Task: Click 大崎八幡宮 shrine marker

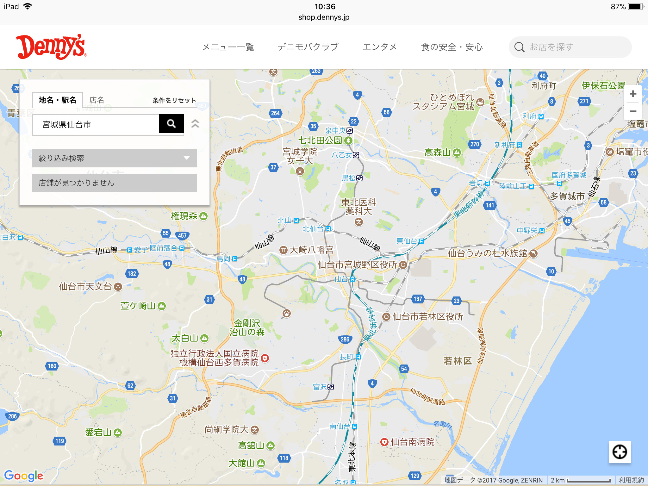Action: click(283, 250)
